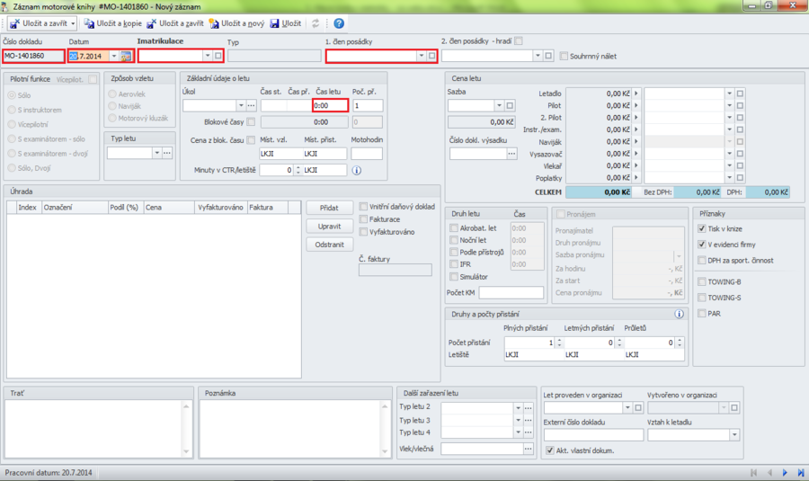This screenshot has height=481, width=809.
Task: Expand the Imatrikulace dropdown
Action: [x=206, y=56]
